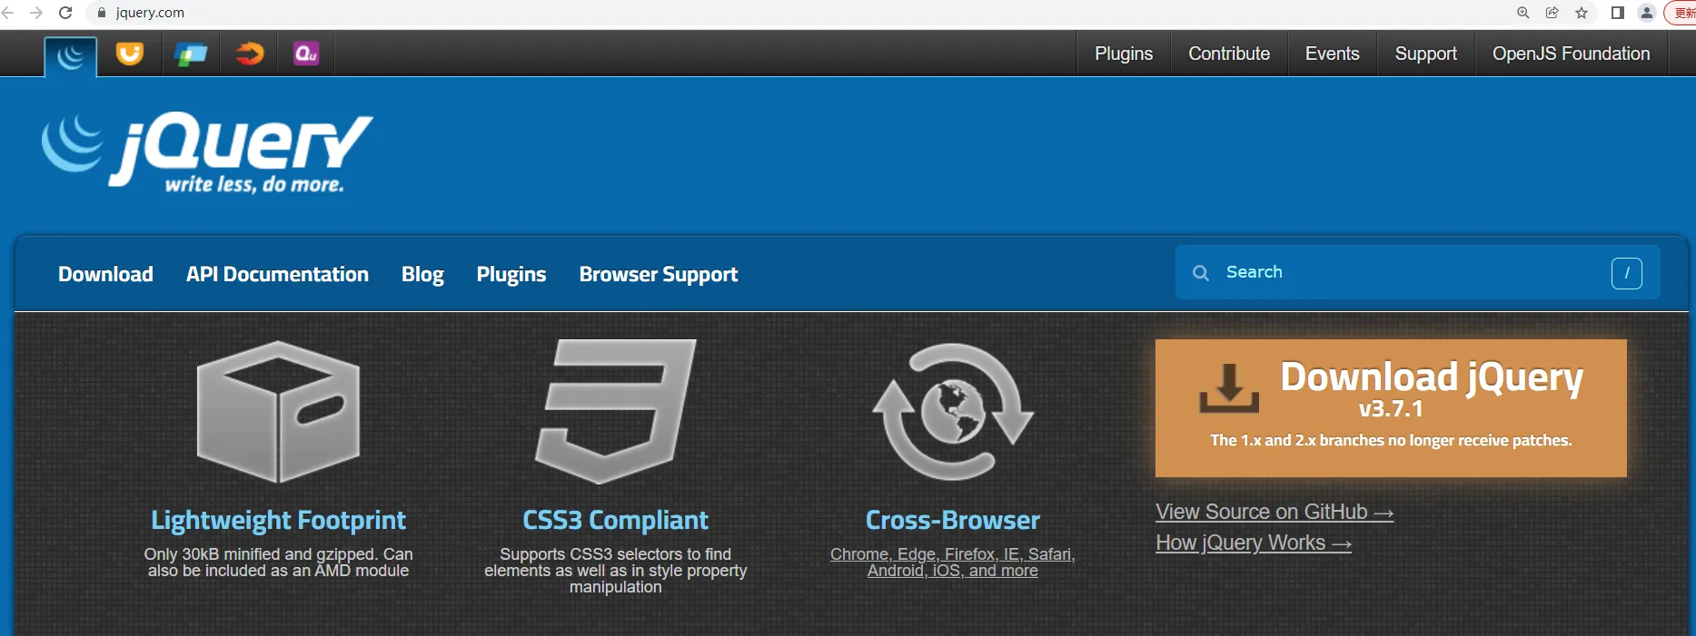This screenshot has height=636, width=1696.
Task: Click the browser forward arrow
Action: pyautogui.click(x=36, y=13)
